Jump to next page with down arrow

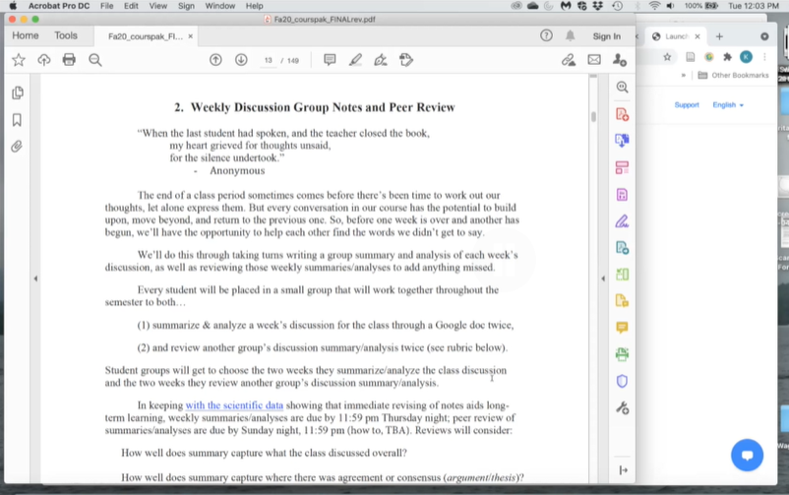[x=241, y=60]
